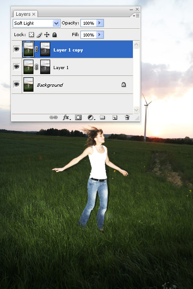Click the link layers icon at panel bottom

tap(53, 117)
